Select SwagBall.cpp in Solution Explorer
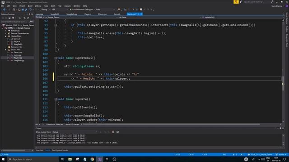This screenshot has width=289, height=162. [19, 60]
